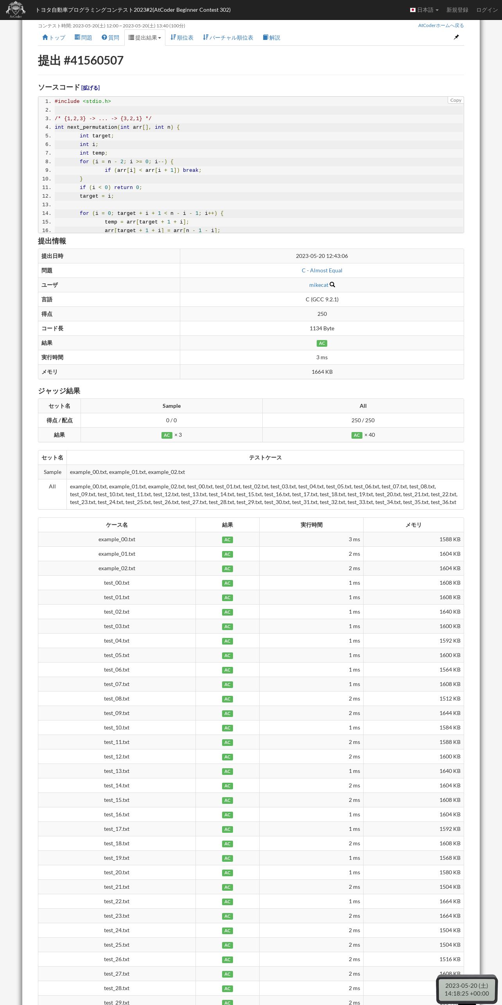Open the 質問 tab

110,38
